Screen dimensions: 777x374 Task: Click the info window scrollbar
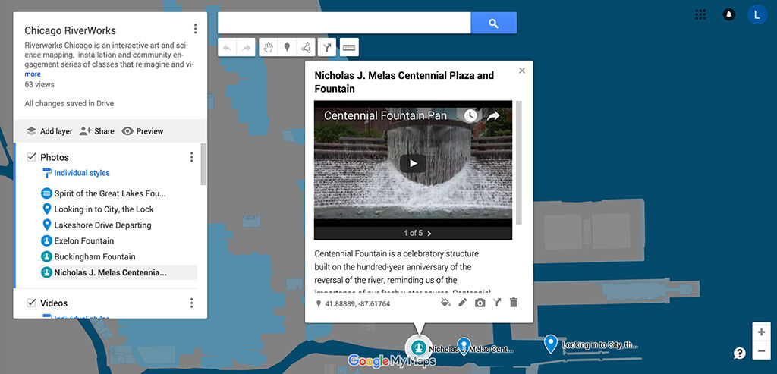[519, 162]
